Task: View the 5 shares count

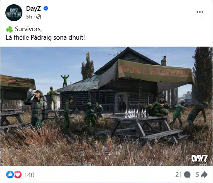Action: (198, 175)
